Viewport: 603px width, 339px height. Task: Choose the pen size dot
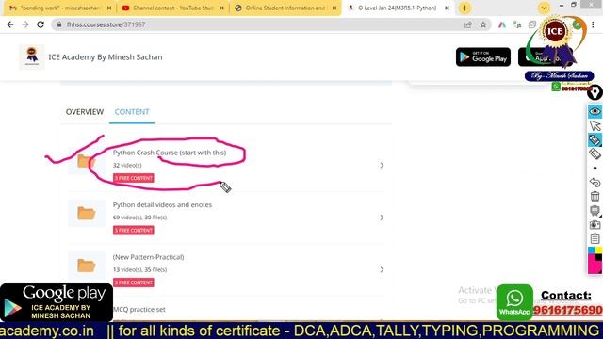pos(595,169)
